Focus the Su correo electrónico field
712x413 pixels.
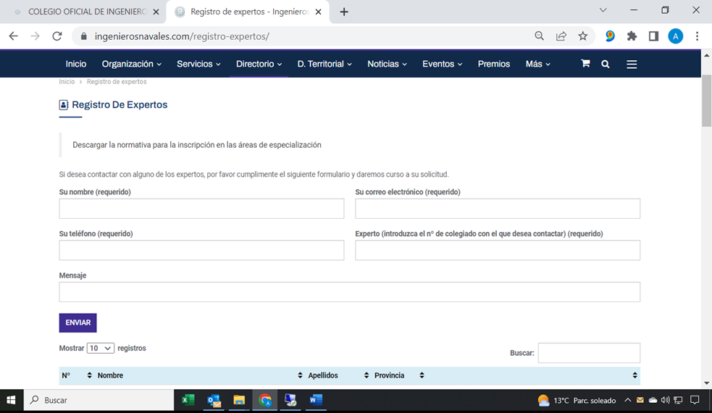tap(498, 209)
